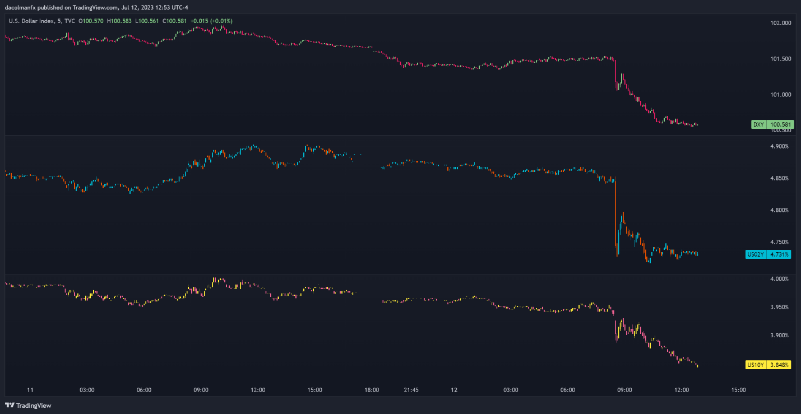Click the close value C100.581

click(x=174, y=21)
